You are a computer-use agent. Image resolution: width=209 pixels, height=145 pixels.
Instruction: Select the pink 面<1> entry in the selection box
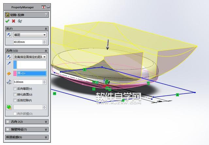[32, 73]
